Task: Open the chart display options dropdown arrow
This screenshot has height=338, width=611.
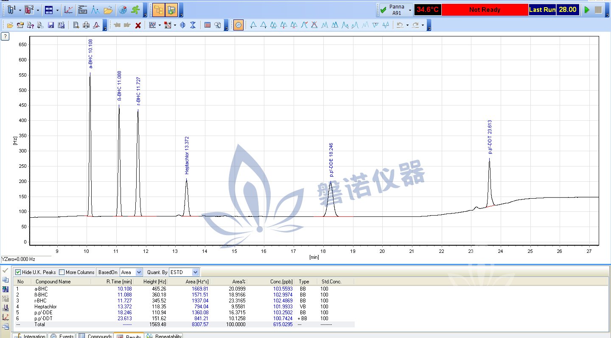Action: 160,25
